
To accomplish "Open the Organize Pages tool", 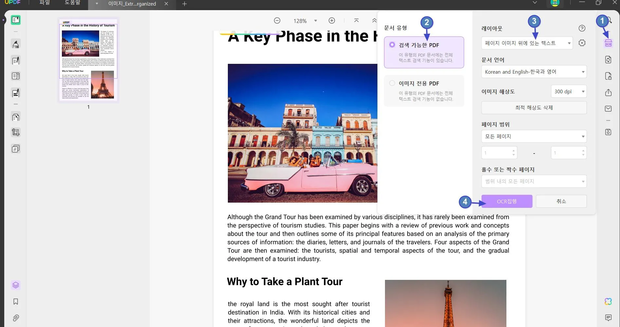I will click(x=15, y=117).
